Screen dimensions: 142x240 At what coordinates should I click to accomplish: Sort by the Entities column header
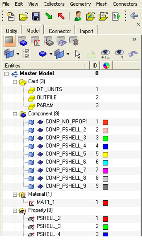pos(46,66)
